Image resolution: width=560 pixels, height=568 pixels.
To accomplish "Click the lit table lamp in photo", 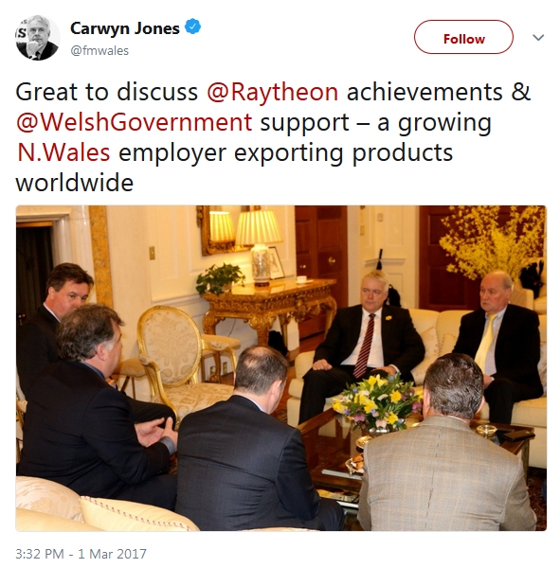I will pyautogui.click(x=259, y=246).
